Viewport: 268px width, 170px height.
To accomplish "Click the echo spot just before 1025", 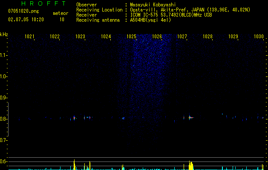I will tap(123, 118).
